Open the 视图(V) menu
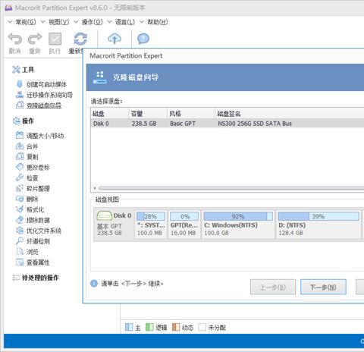 [58, 22]
